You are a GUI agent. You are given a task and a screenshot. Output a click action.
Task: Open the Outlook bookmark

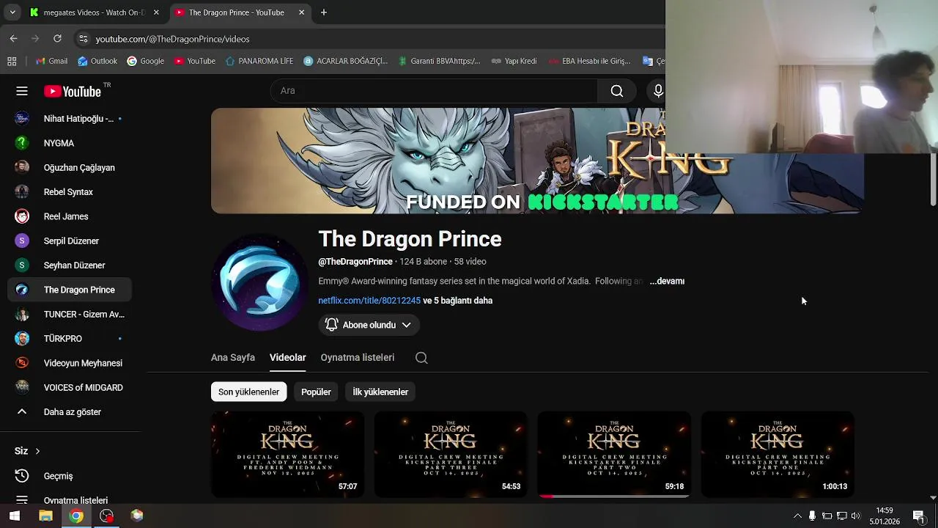point(97,61)
